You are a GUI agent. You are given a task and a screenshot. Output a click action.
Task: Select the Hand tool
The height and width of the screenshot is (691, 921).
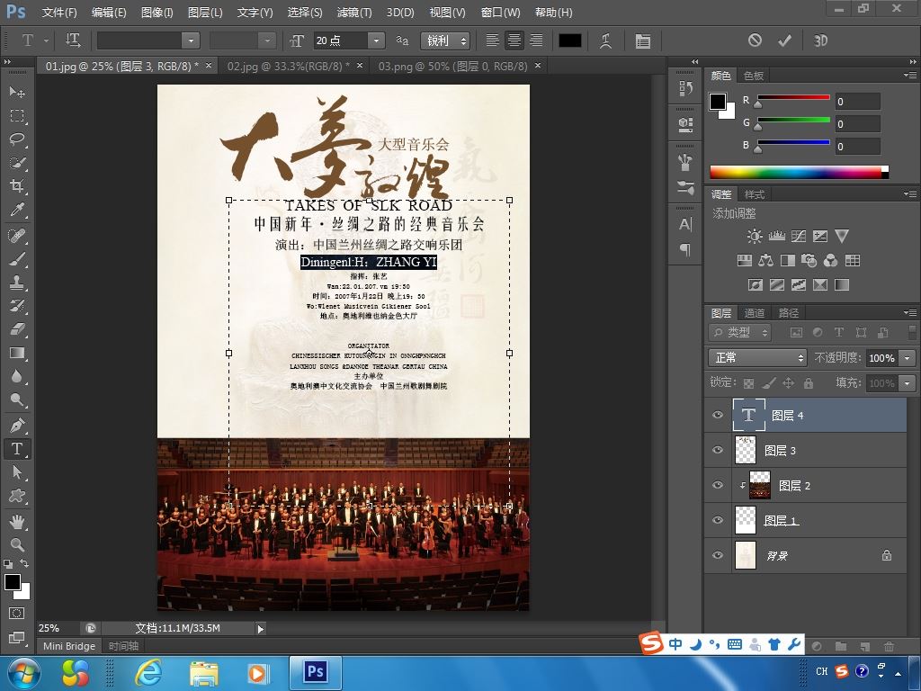pyautogui.click(x=17, y=521)
